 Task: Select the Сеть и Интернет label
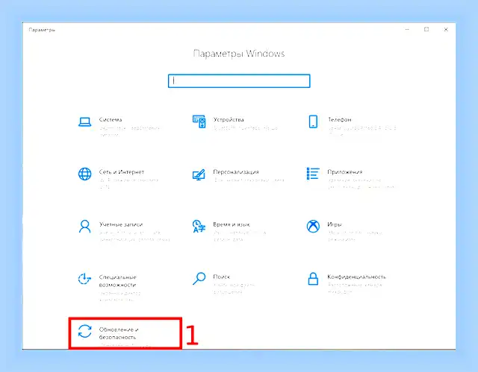point(121,172)
